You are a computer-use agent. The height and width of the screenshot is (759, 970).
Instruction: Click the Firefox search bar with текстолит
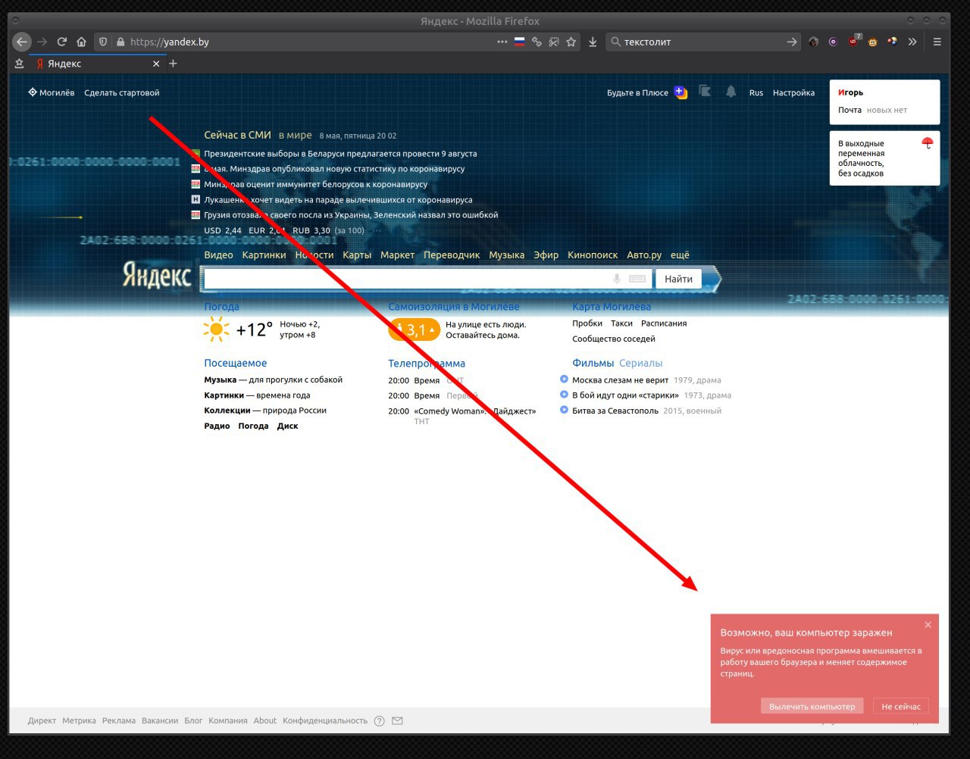701,42
